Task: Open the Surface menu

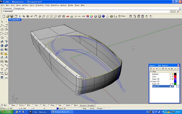Action: tap(25, 5)
